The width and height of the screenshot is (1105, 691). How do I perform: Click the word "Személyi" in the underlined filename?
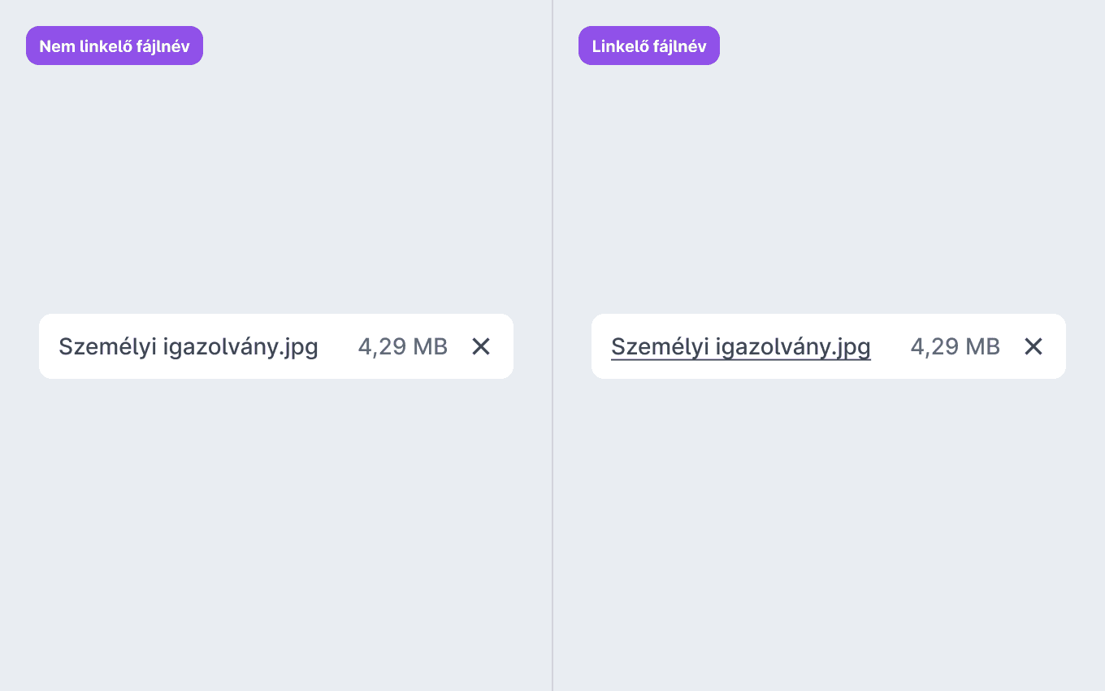click(660, 347)
